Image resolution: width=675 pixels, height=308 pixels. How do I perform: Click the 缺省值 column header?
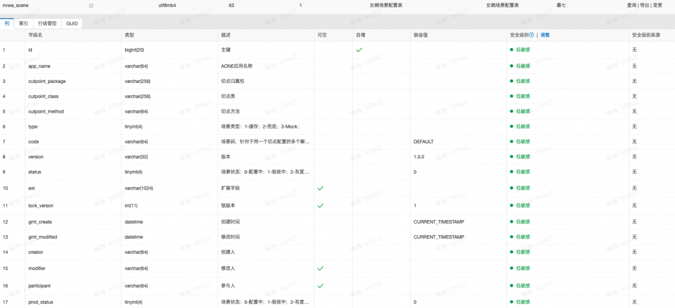click(x=421, y=35)
